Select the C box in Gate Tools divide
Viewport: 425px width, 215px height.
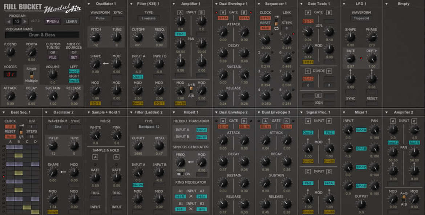[308, 71]
